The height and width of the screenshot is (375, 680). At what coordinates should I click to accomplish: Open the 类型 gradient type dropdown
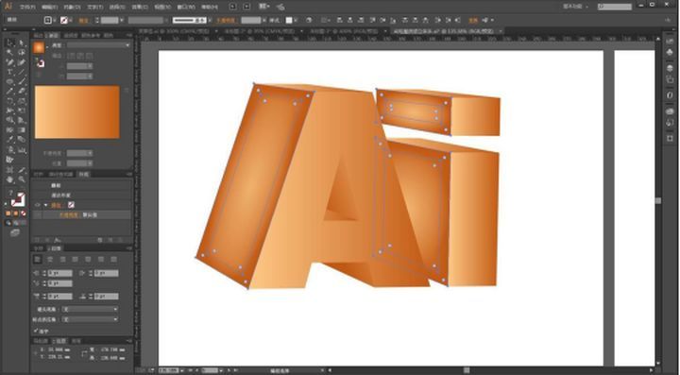coord(98,45)
